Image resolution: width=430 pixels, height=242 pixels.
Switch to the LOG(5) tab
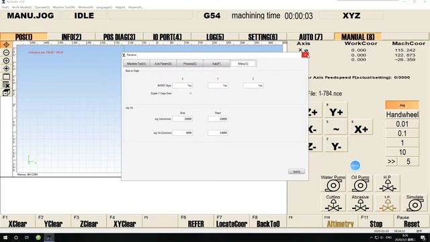coord(215,36)
